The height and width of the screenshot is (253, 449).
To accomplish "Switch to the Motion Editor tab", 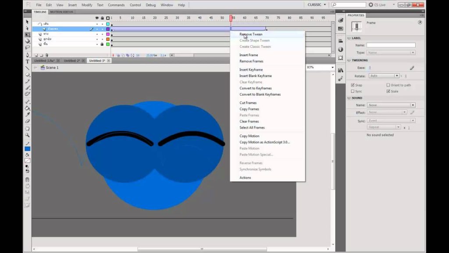I will coord(61,12).
